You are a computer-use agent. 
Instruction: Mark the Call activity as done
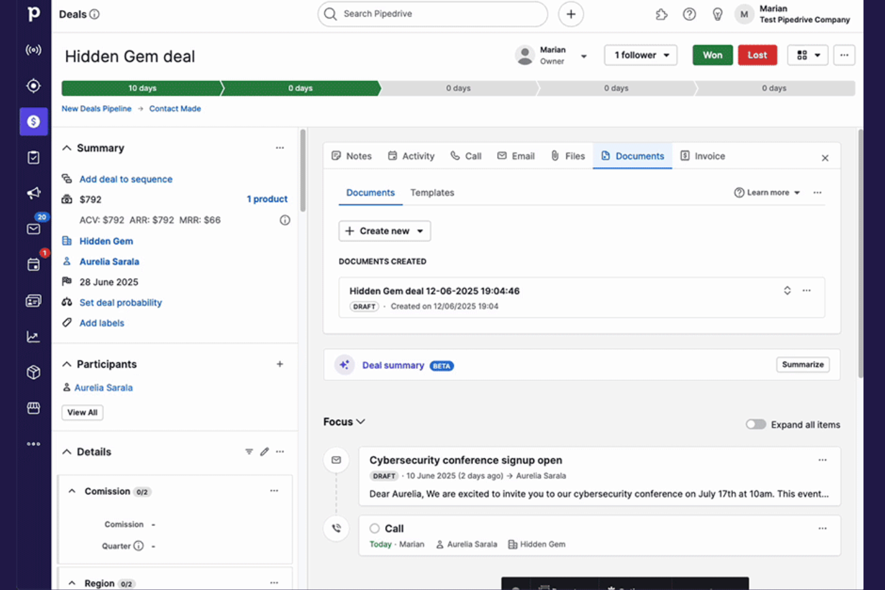[x=374, y=528]
